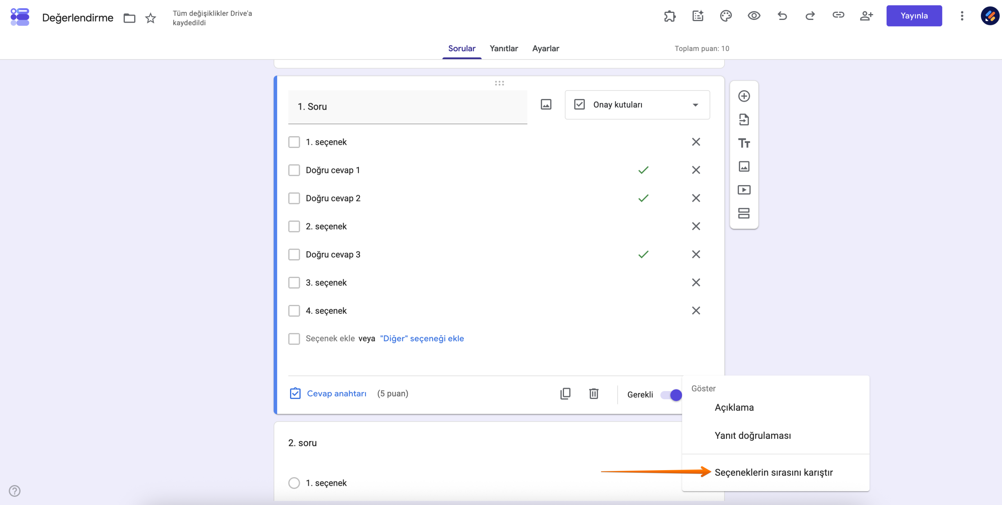This screenshot has width=1002, height=505.
Task: Open the account profile avatar
Action: pyautogui.click(x=990, y=16)
